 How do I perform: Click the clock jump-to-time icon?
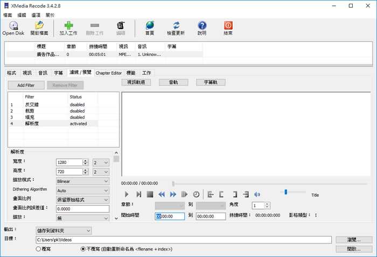pyautogui.click(x=196, y=194)
